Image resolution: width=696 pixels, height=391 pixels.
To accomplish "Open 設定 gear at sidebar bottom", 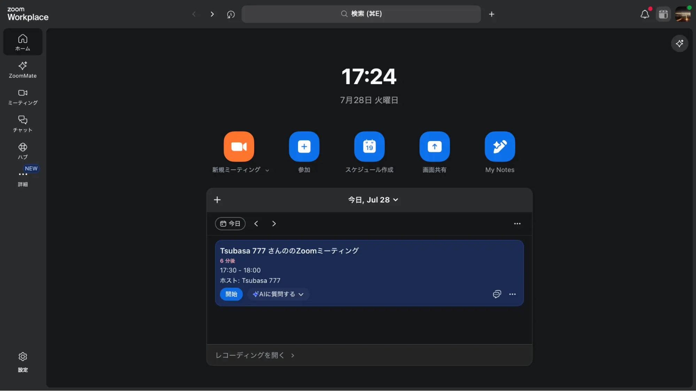I will pos(23,362).
